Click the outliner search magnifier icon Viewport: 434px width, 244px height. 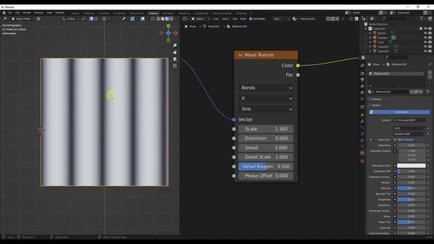(384, 18)
